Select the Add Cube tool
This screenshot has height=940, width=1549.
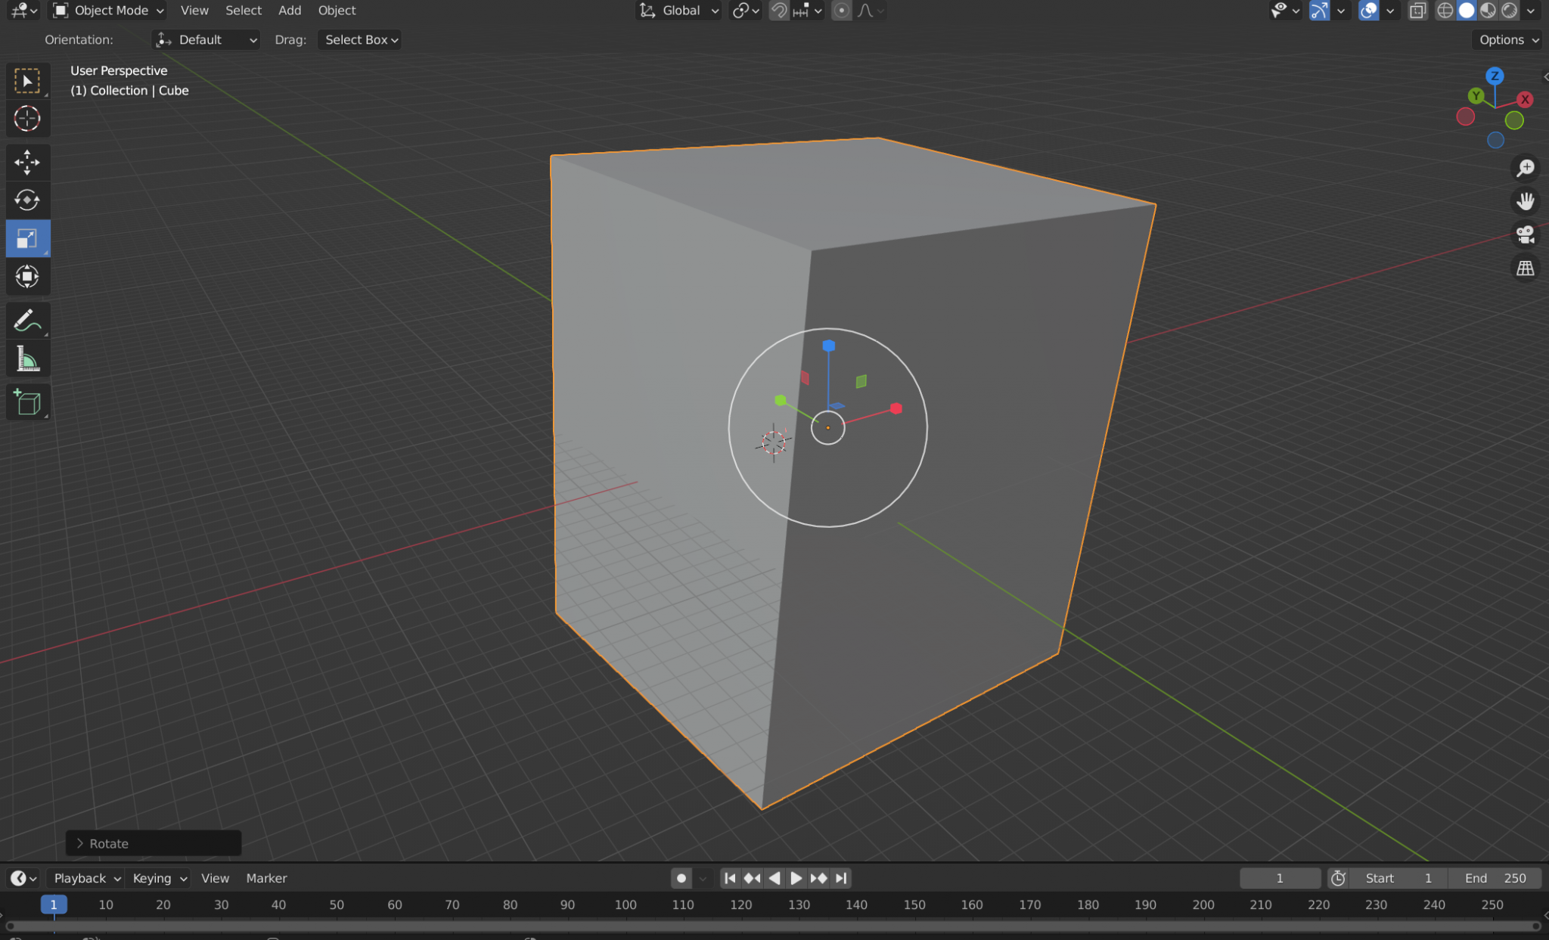pos(28,402)
